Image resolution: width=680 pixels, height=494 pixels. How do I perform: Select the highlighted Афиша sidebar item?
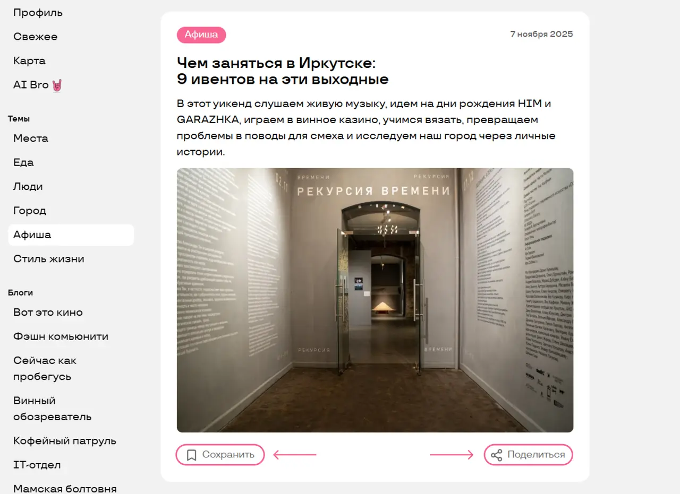point(71,235)
